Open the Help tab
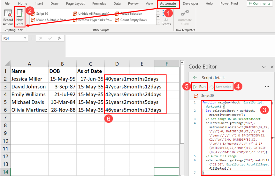Image resolution: width=275 pixels, height=176 pixels. point(209,3)
